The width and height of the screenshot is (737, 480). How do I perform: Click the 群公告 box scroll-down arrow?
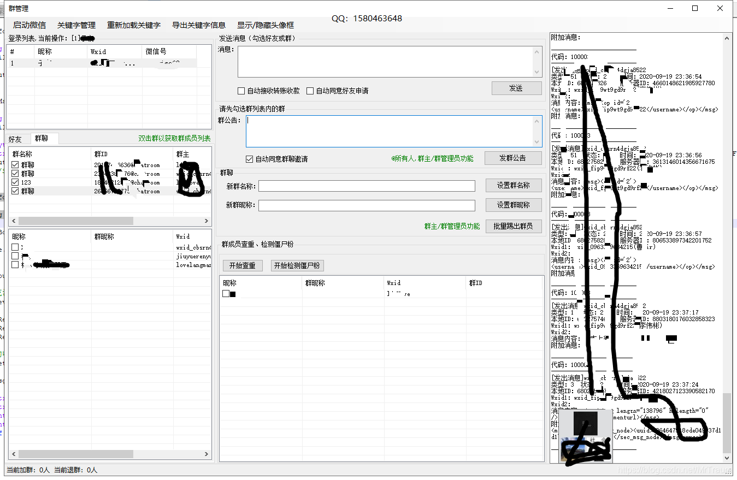(x=536, y=141)
